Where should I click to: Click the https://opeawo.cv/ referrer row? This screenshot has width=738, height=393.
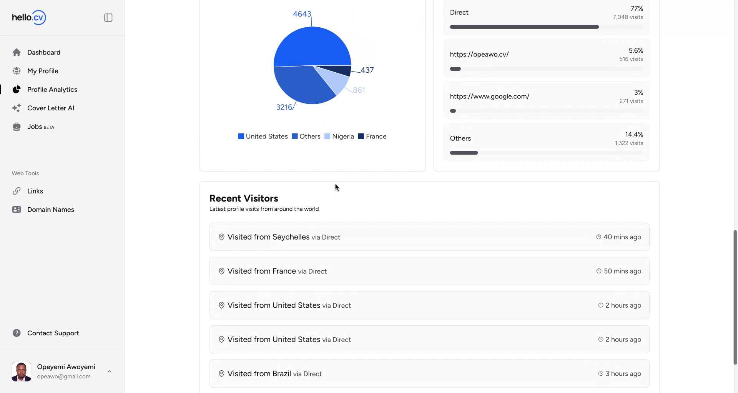tap(546, 58)
